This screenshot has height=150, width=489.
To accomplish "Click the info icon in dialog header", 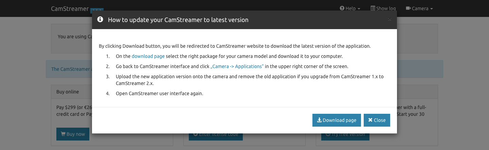I will (x=100, y=20).
